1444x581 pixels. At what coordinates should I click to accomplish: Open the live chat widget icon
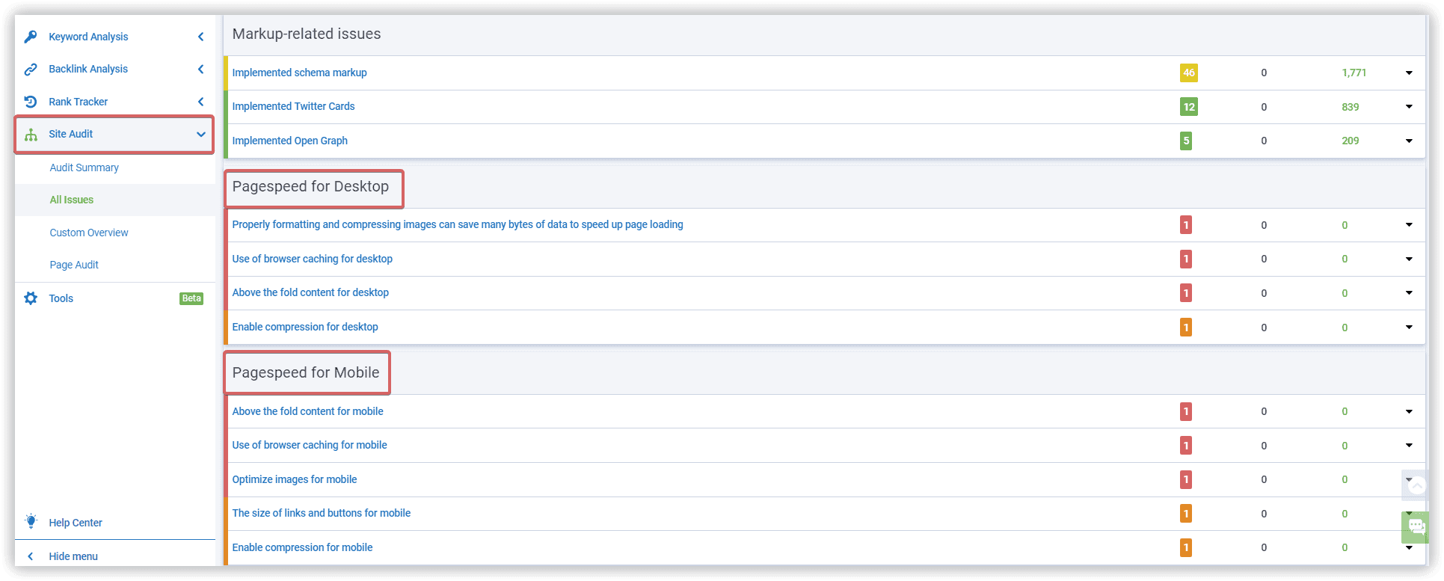pos(1416,526)
